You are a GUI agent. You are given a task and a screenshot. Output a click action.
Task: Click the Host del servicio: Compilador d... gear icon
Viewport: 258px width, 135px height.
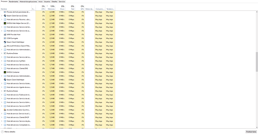5,125
